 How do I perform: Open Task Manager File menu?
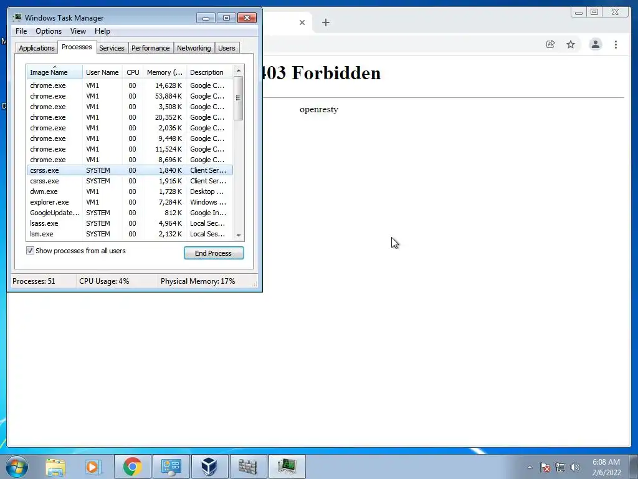click(x=21, y=31)
